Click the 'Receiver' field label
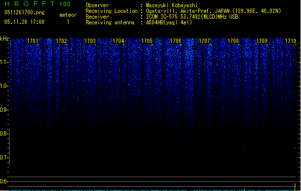The height and width of the screenshot is (191, 301). (x=97, y=17)
